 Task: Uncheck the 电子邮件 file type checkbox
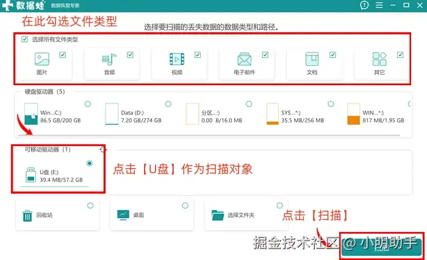click(265, 55)
